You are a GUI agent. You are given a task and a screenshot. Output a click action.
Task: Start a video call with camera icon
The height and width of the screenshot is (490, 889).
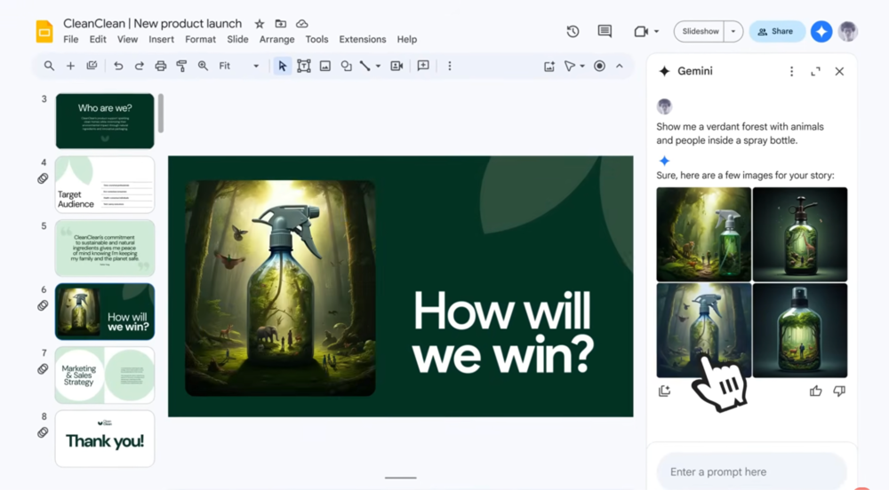pos(641,32)
